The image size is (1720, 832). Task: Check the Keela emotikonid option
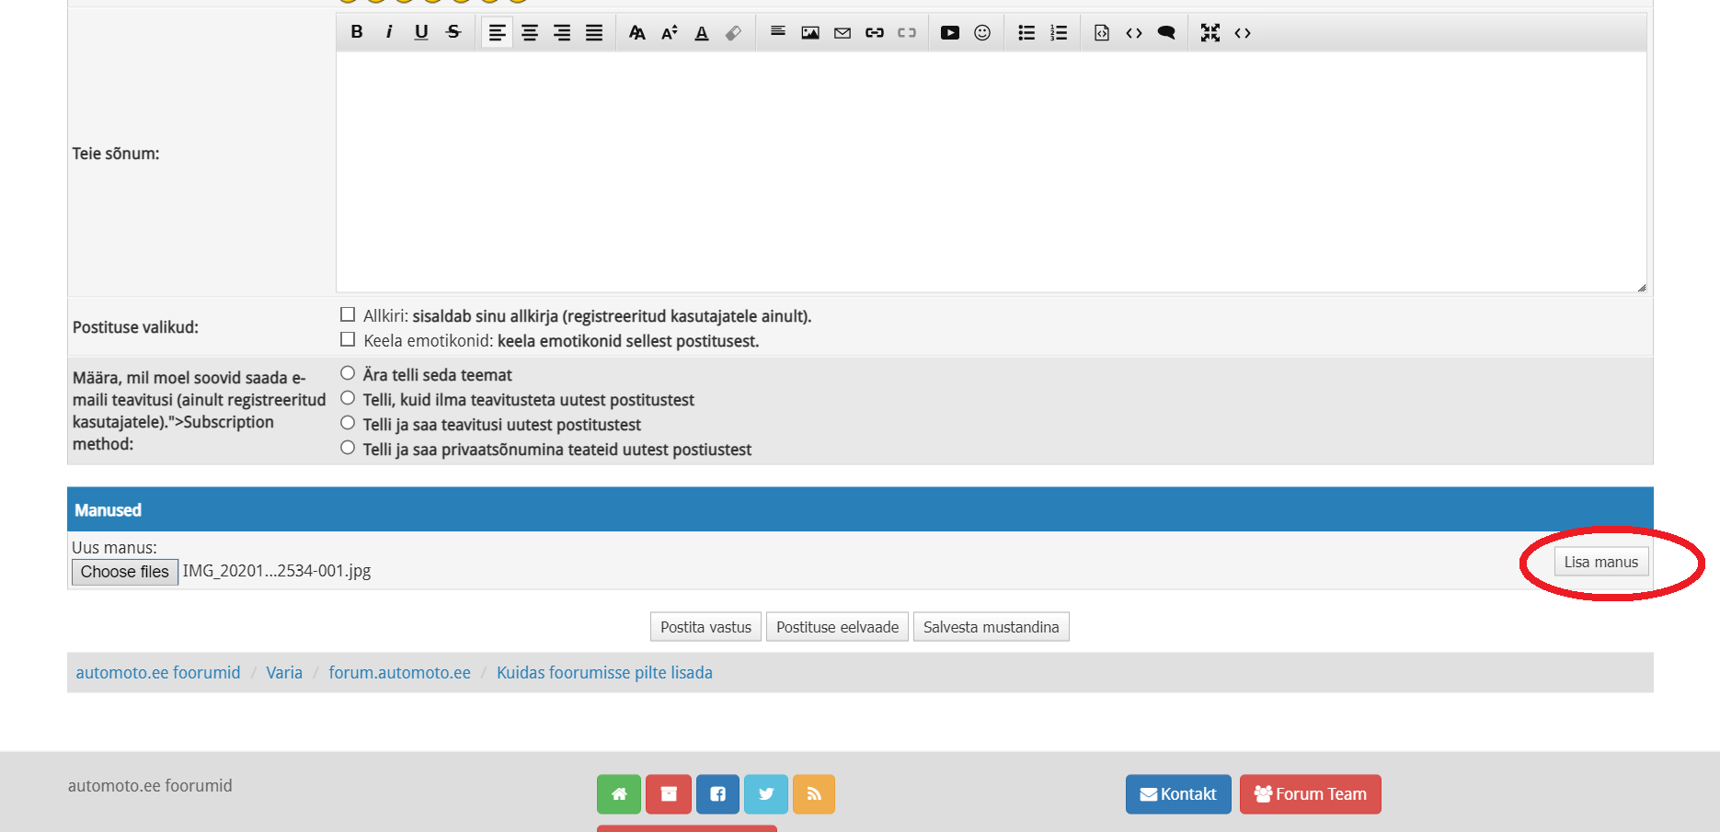coord(348,340)
